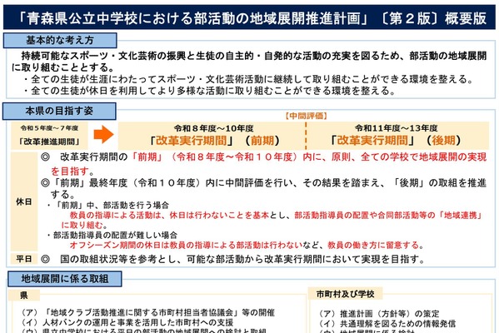Click the bullet 部活動指導員の配置が難しい場合
499x333 pixels.
click(x=112, y=236)
